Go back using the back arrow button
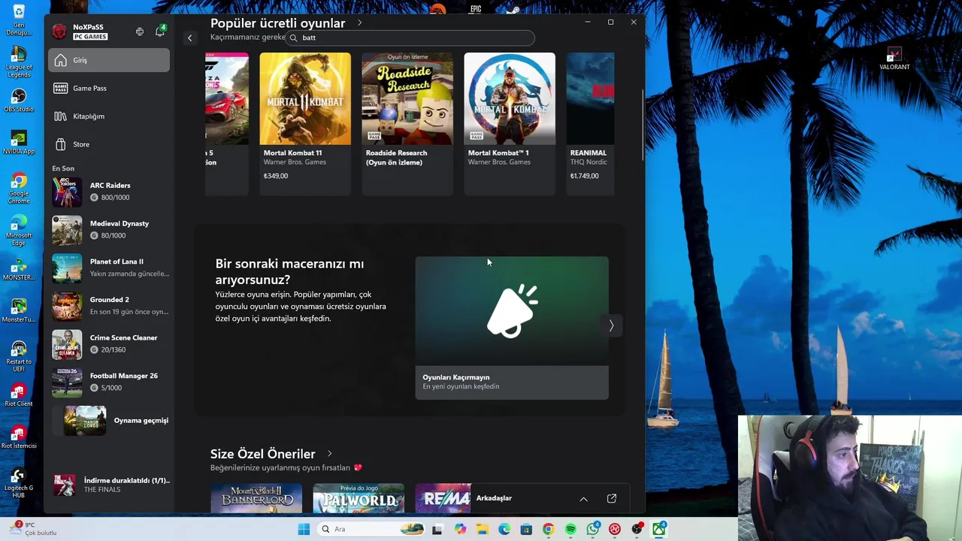Screen dimensions: 962x541 pos(189,38)
